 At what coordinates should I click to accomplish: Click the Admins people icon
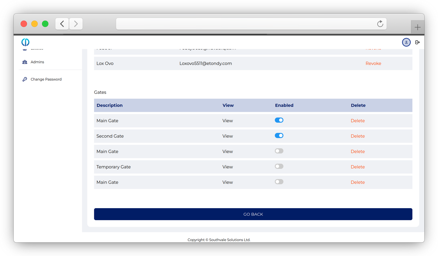[x=25, y=62]
